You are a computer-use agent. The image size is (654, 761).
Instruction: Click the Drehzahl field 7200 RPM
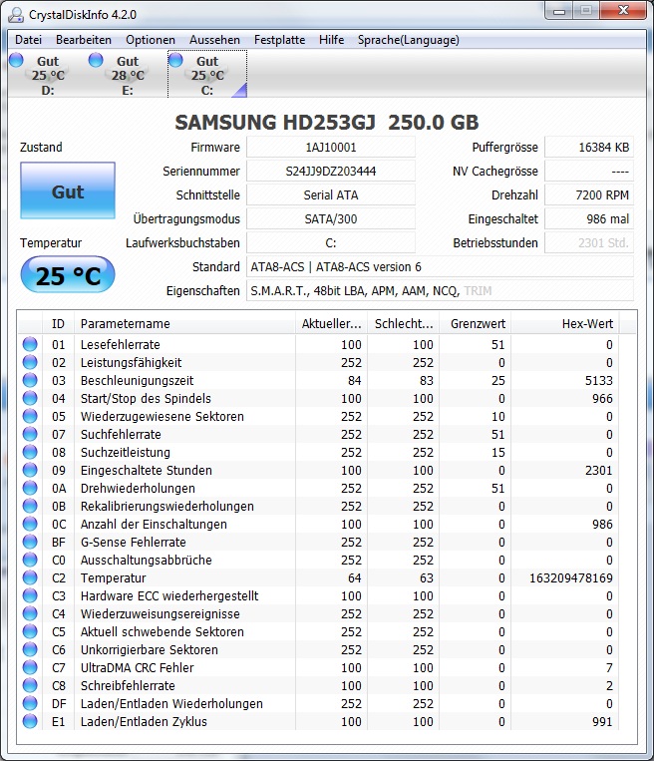click(x=589, y=194)
